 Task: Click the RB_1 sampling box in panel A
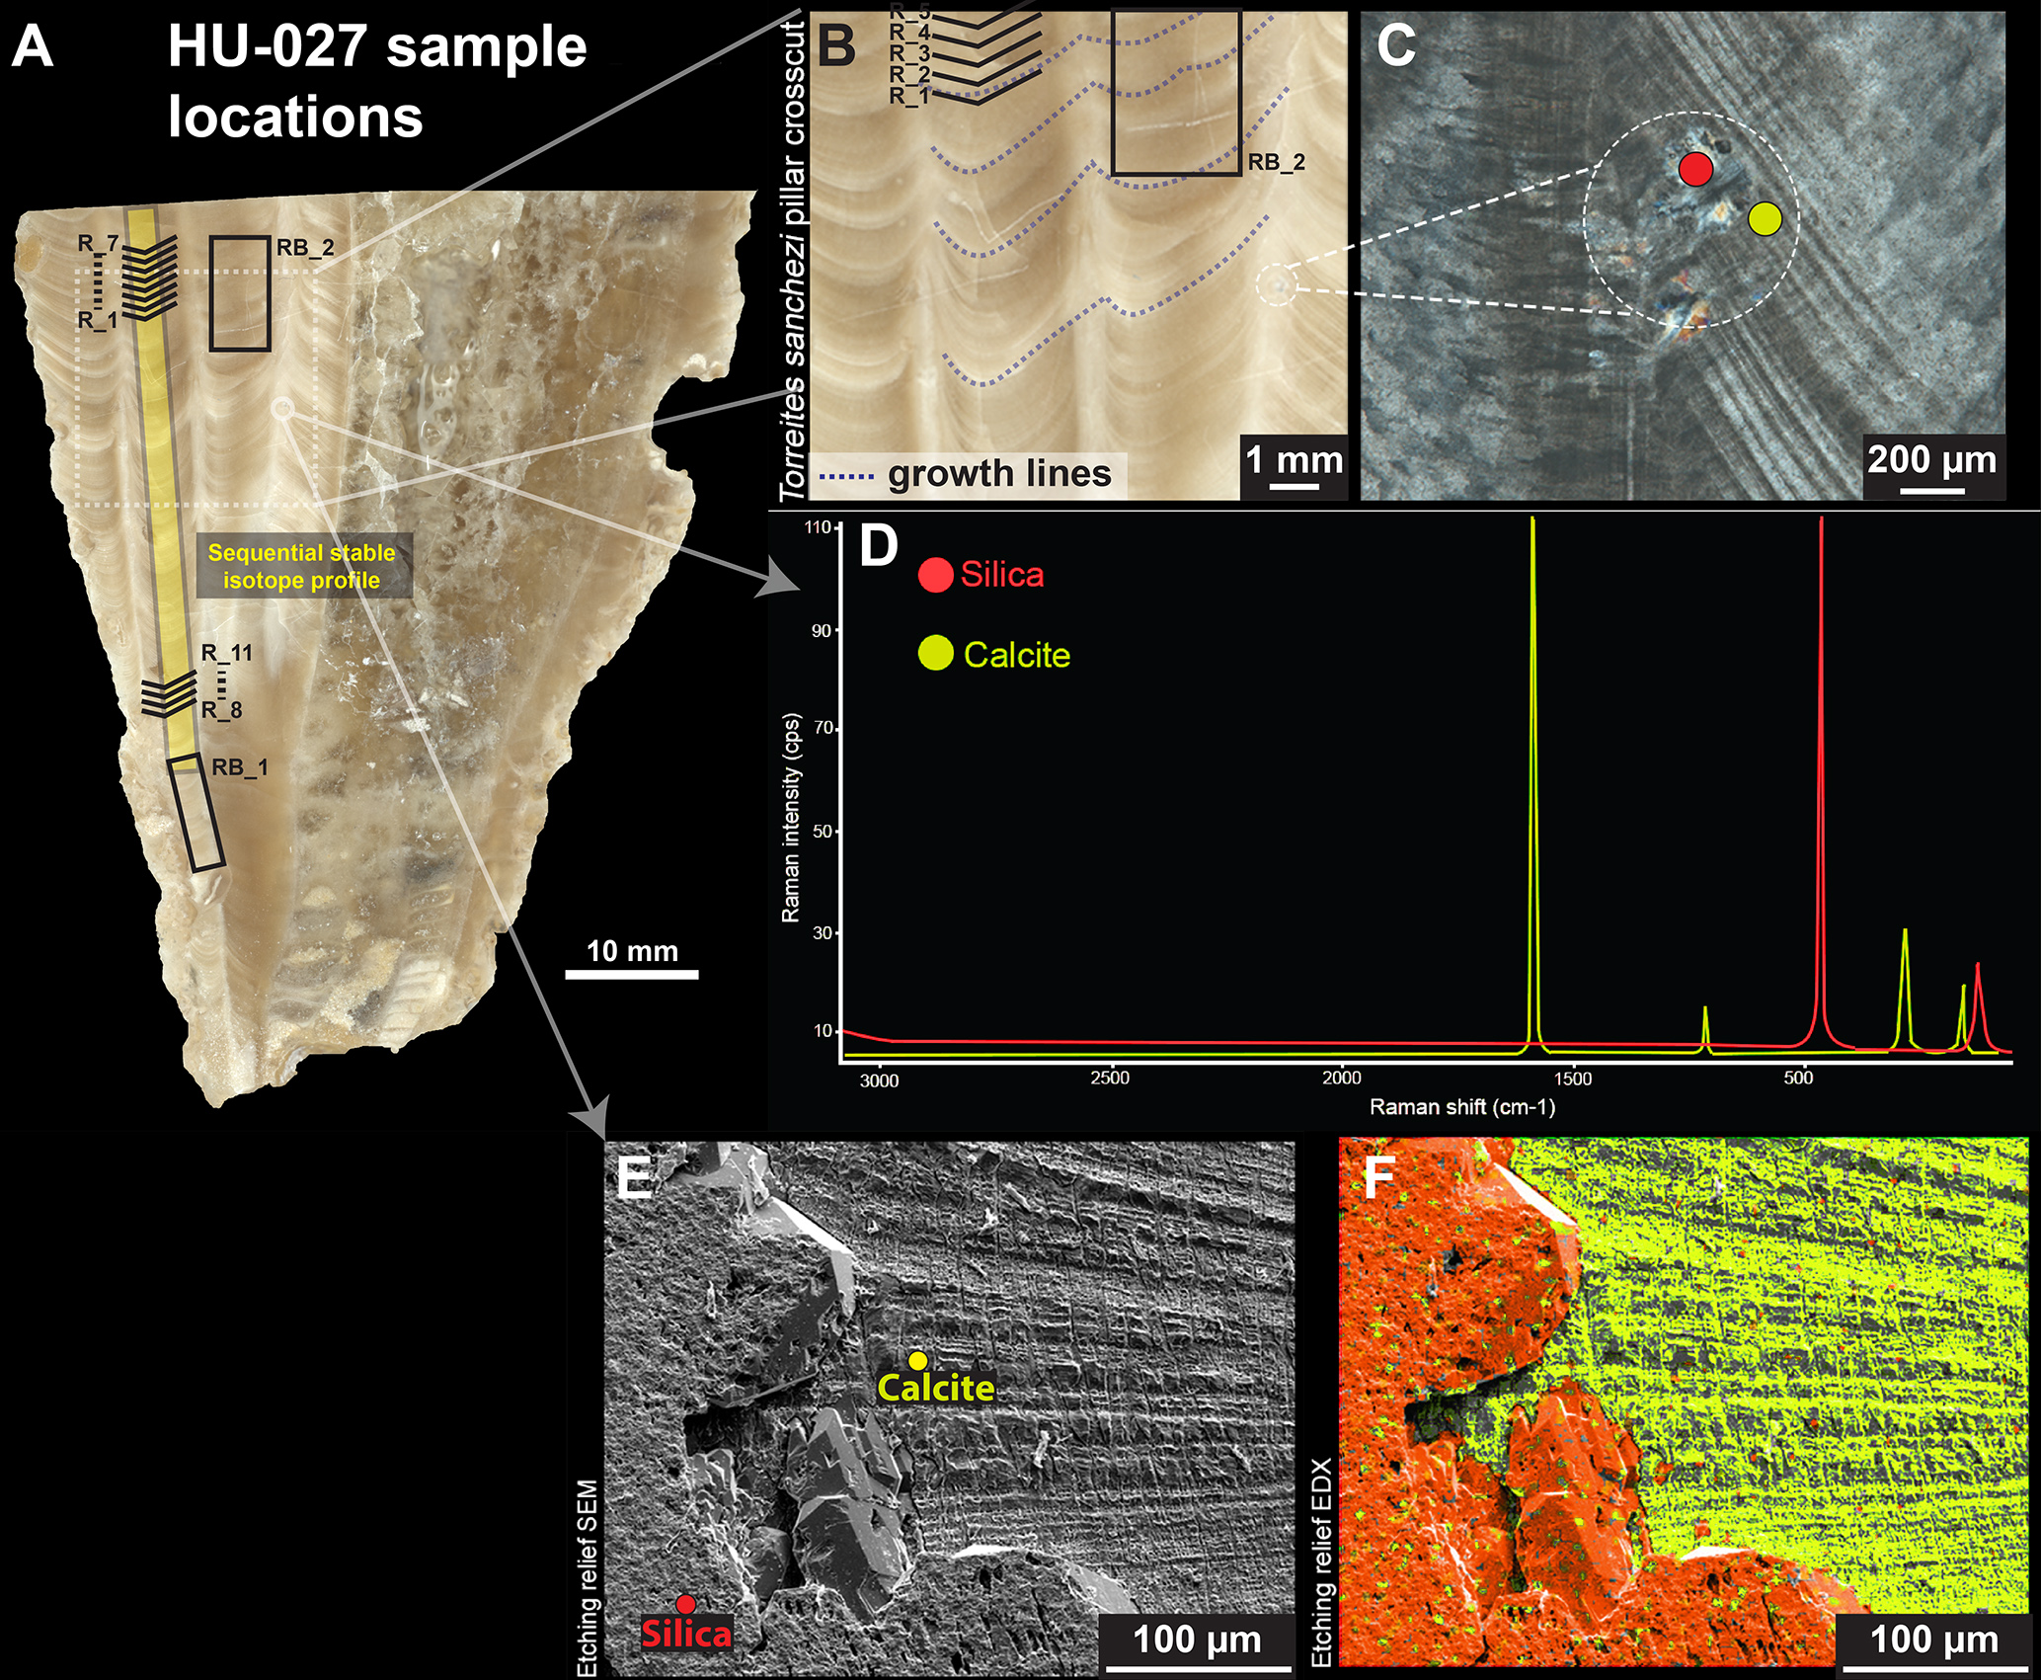click(196, 814)
